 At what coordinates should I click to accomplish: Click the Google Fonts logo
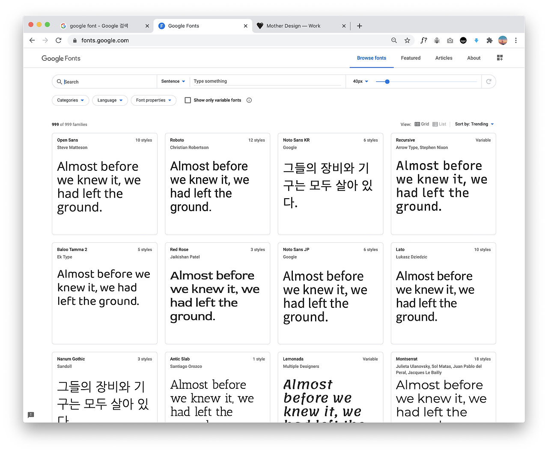point(61,58)
